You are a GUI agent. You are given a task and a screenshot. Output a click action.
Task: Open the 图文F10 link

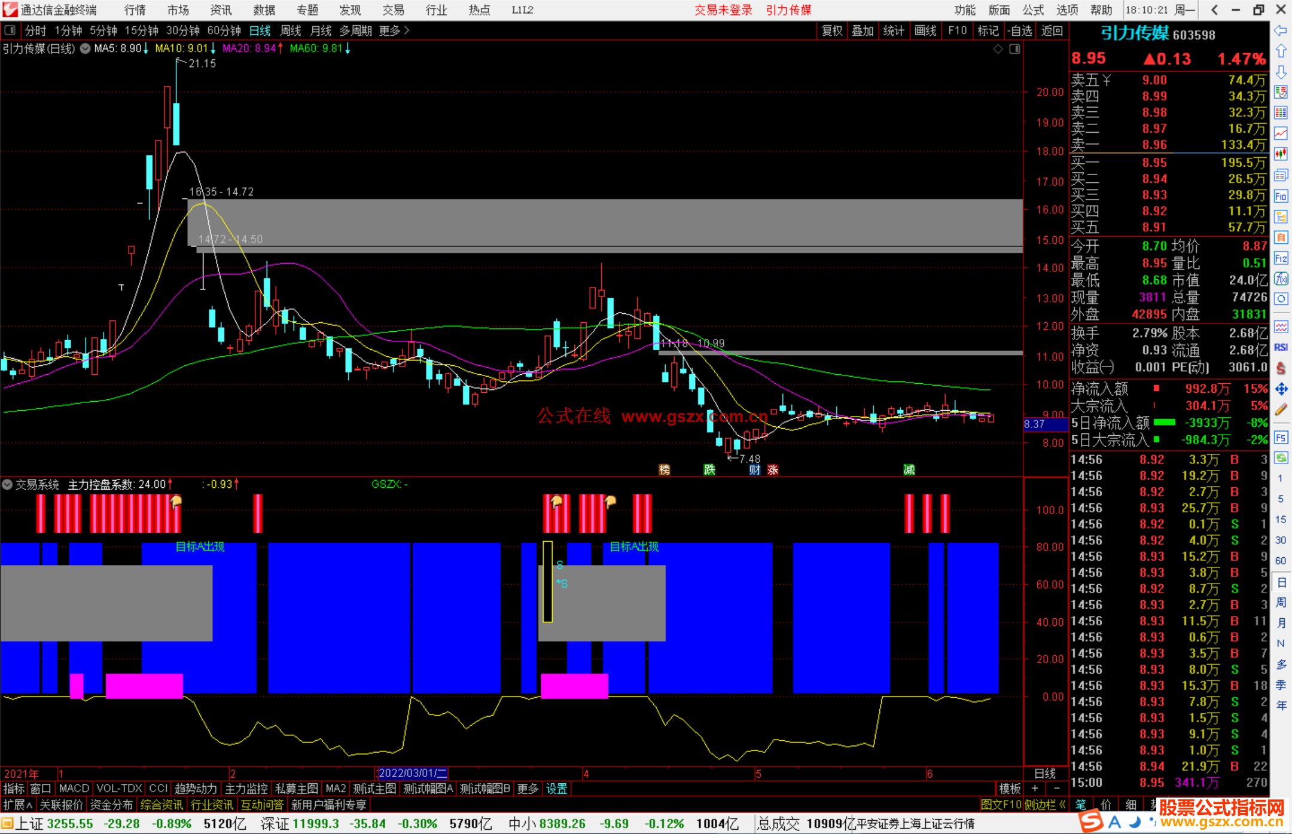tap(1001, 805)
